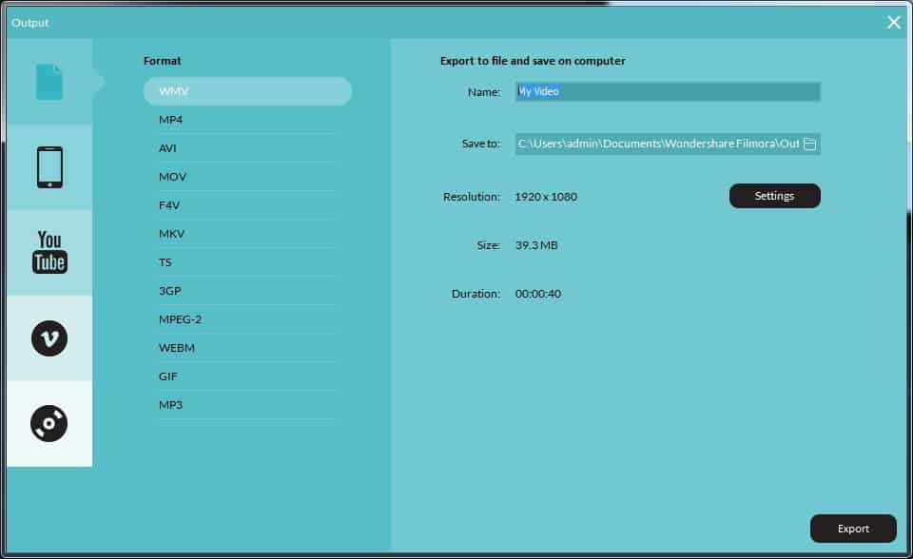Viewport: 913px width, 559px height.
Task: Open the Vimeo upload tab
Action: coord(49,338)
